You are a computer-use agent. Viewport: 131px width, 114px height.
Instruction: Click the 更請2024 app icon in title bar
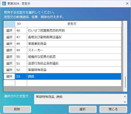[4, 4]
